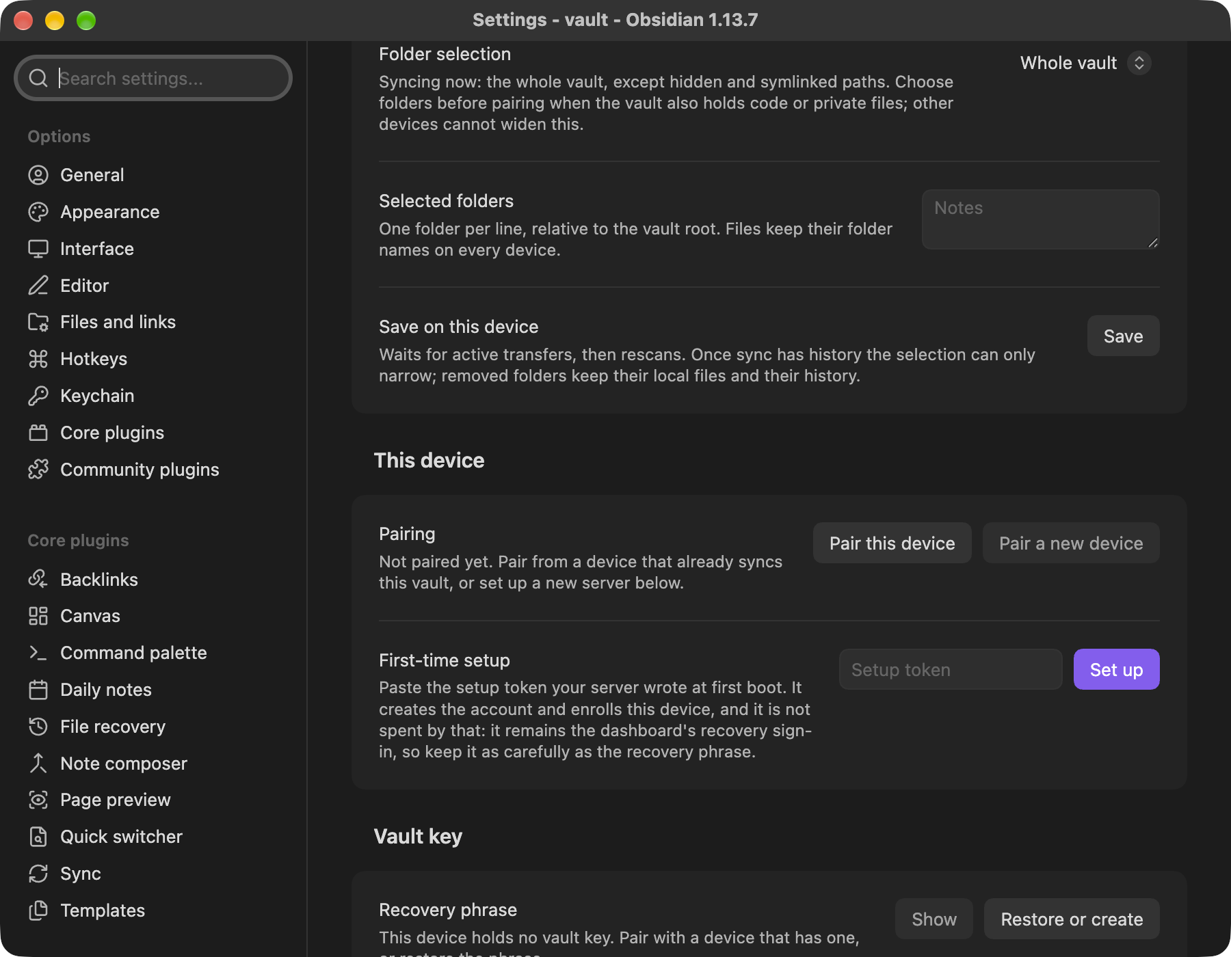Click the File recovery clock icon
1231x957 pixels.
[x=38, y=727]
